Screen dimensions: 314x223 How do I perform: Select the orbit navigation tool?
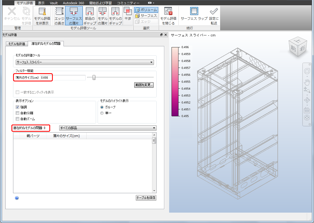coord(307,100)
